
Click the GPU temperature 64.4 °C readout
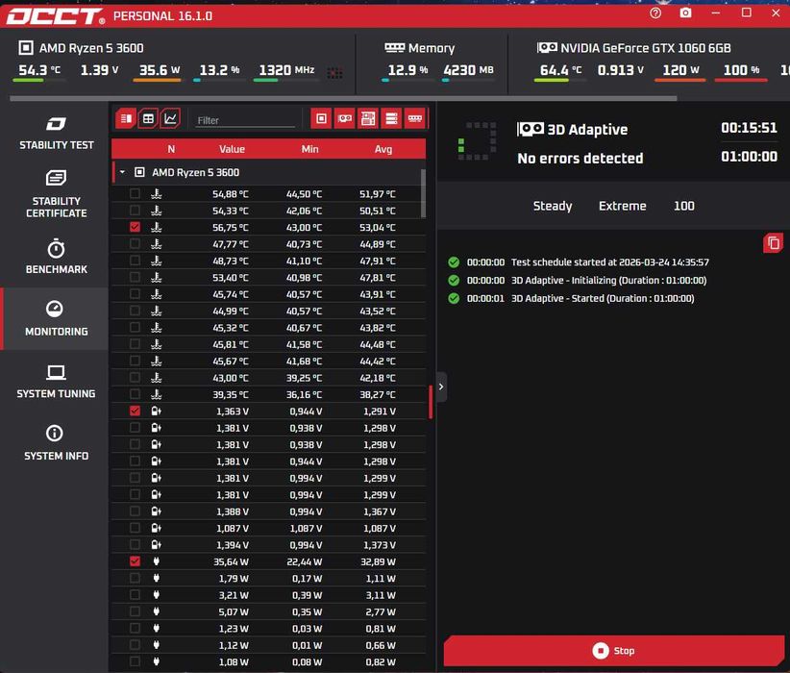pos(560,70)
